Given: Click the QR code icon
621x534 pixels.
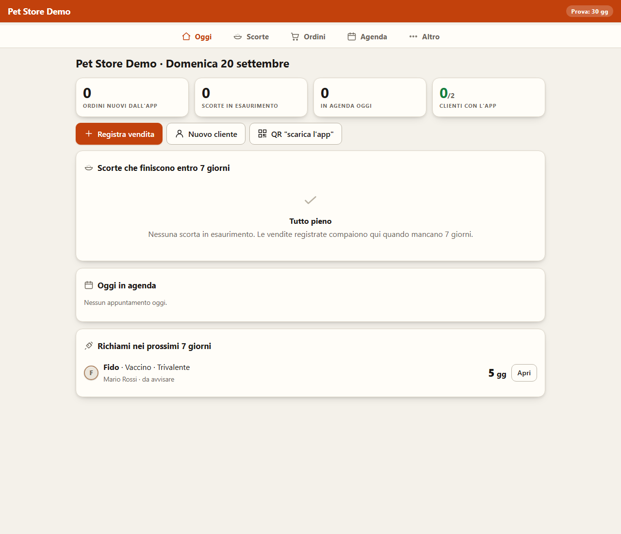Looking at the screenshot, I should point(262,133).
